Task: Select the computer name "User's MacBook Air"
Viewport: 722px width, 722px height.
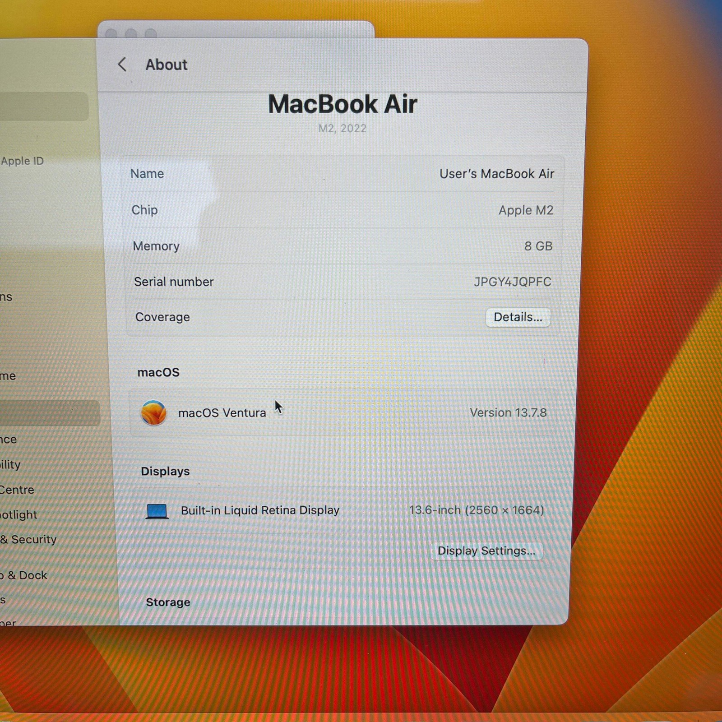Action: pyautogui.click(x=497, y=174)
